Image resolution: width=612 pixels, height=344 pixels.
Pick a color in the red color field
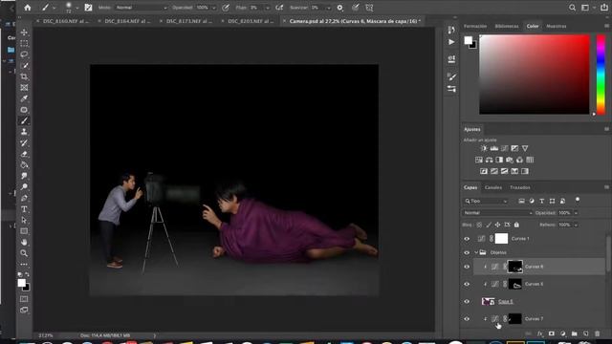535,75
